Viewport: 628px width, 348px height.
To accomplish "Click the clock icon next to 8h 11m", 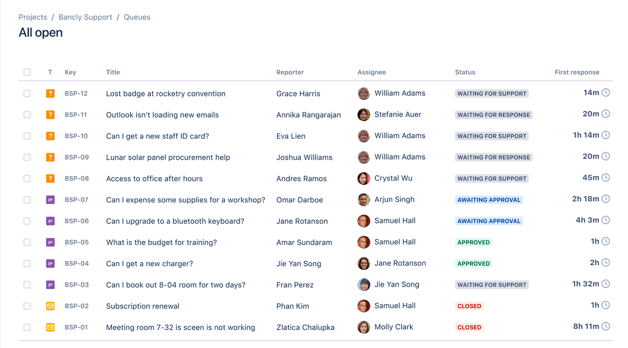I will 606,326.
